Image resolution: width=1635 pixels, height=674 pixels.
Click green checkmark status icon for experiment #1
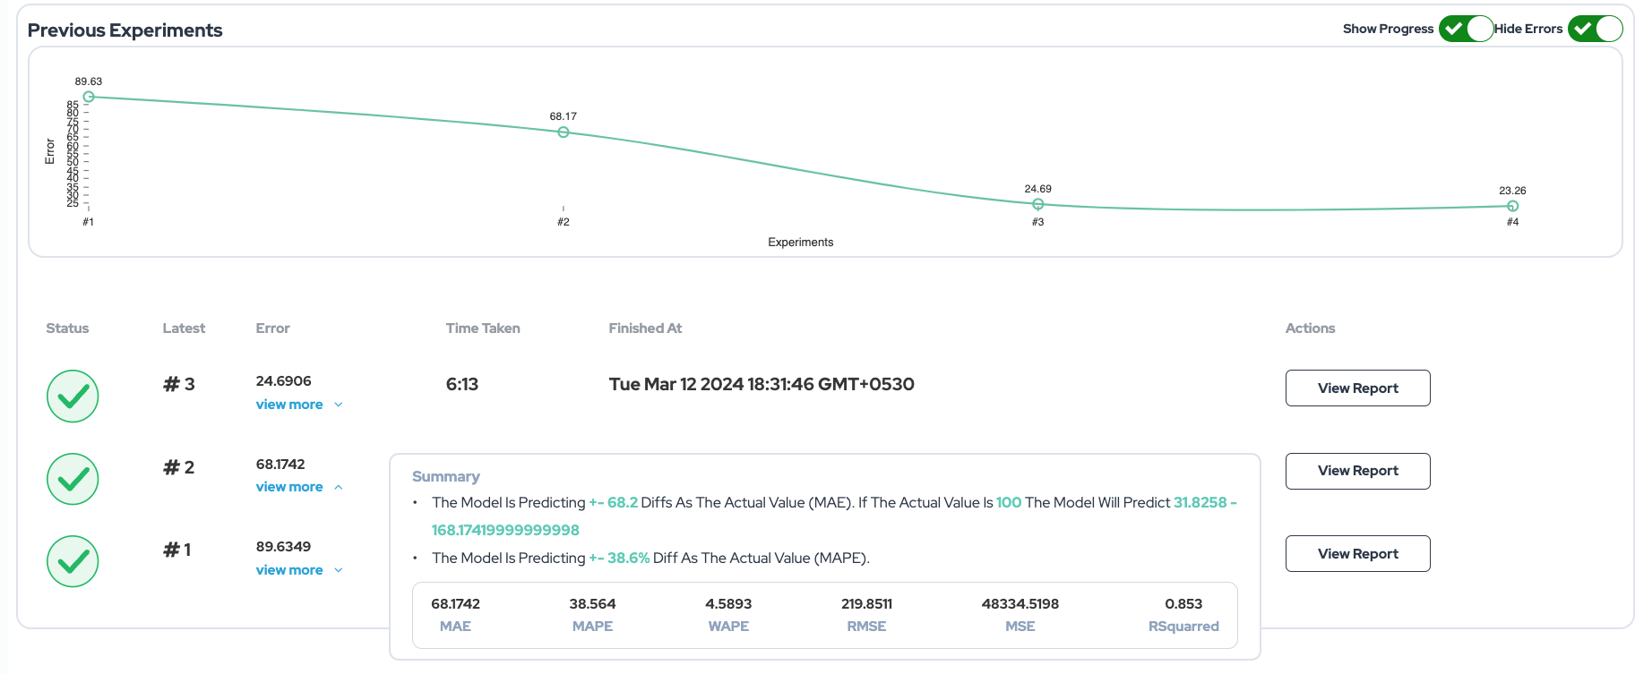coord(73,561)
